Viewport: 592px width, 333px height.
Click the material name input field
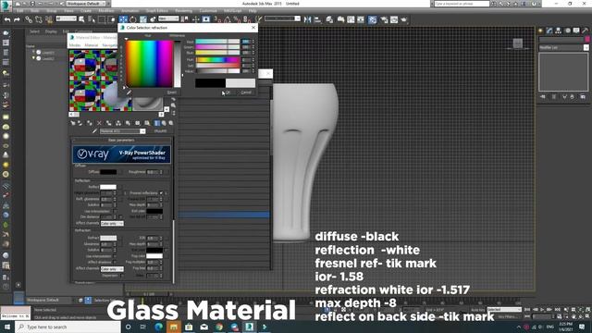click(119, 131)
